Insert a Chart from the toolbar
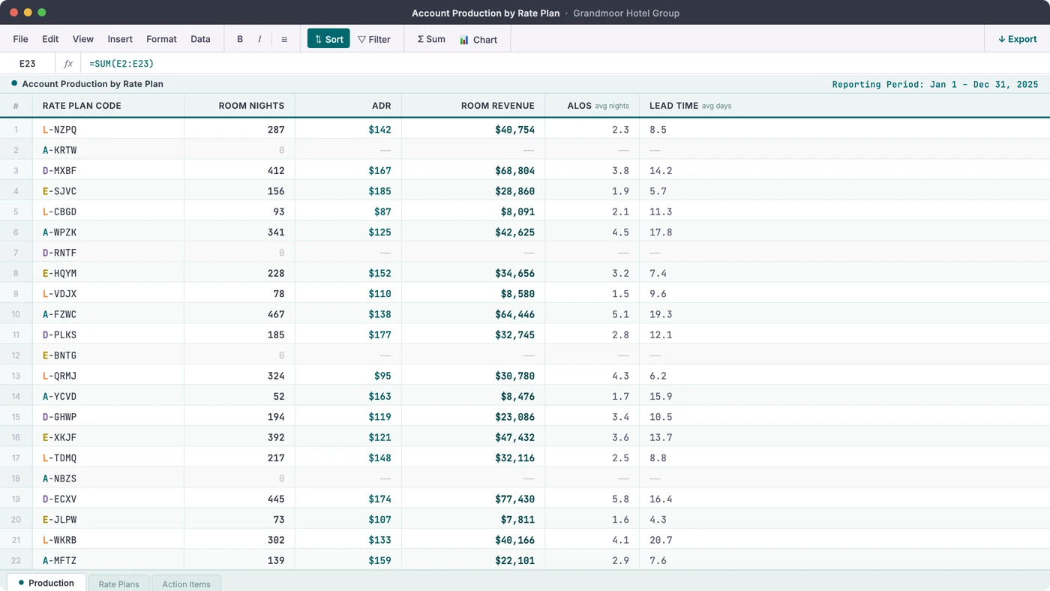1050x591 pixels. tap(478, 39)
